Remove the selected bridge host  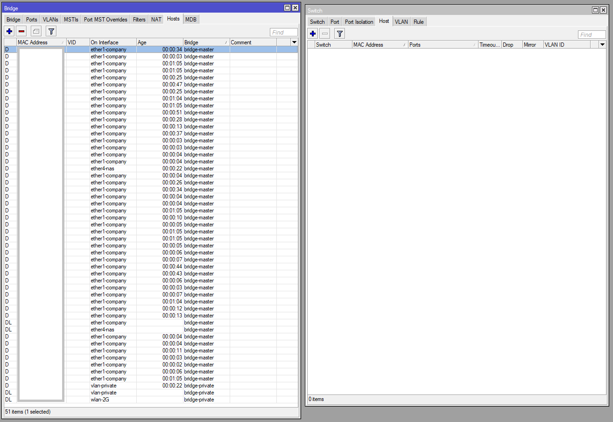[x=21, y=31]
